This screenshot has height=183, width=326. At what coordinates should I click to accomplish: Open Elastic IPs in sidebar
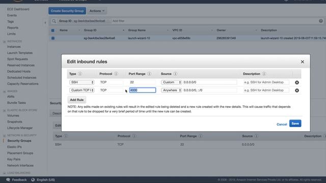tap(14, 147)
